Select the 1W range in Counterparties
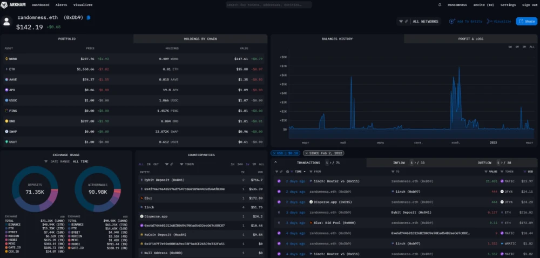540x258 pixels. [x=249, y=164]
